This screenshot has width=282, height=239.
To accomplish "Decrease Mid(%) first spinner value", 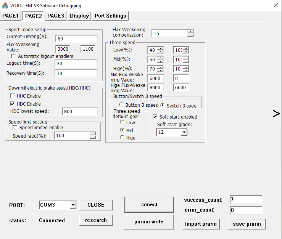I will (160, 61).
